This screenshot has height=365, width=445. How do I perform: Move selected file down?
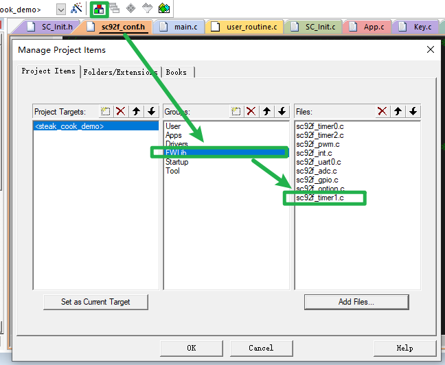pyautogui.click(x=413, y=111)
